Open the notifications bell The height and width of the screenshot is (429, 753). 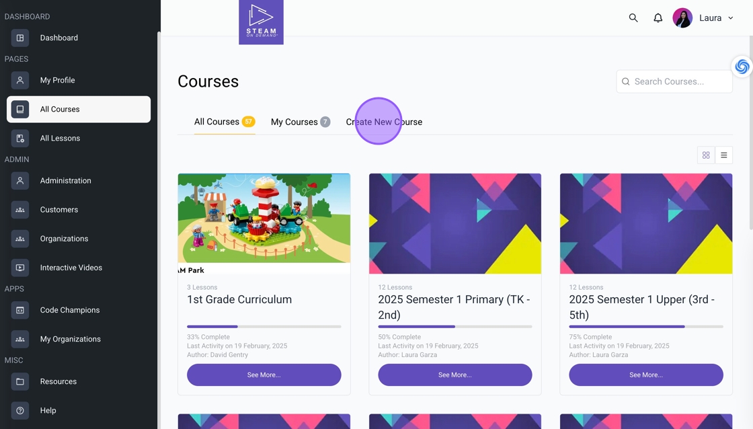tap(658, 17)
